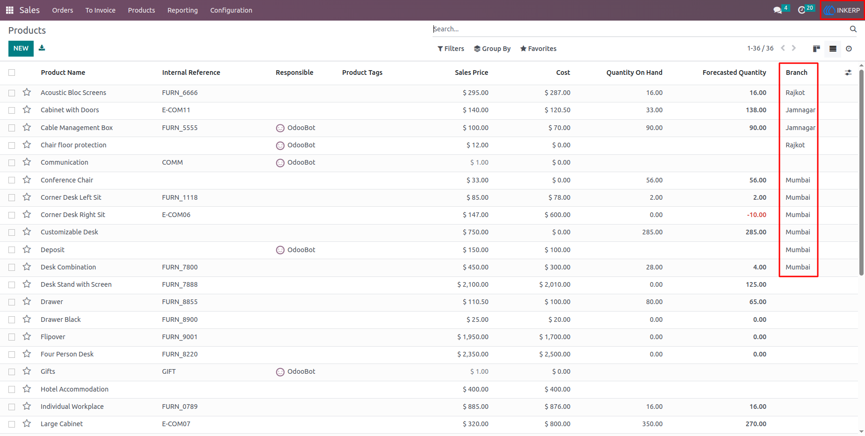Favorite the Cabinet with Doors row
This screenshot has width=865, height=436.
pyautogui.click(x=27, y=109)
